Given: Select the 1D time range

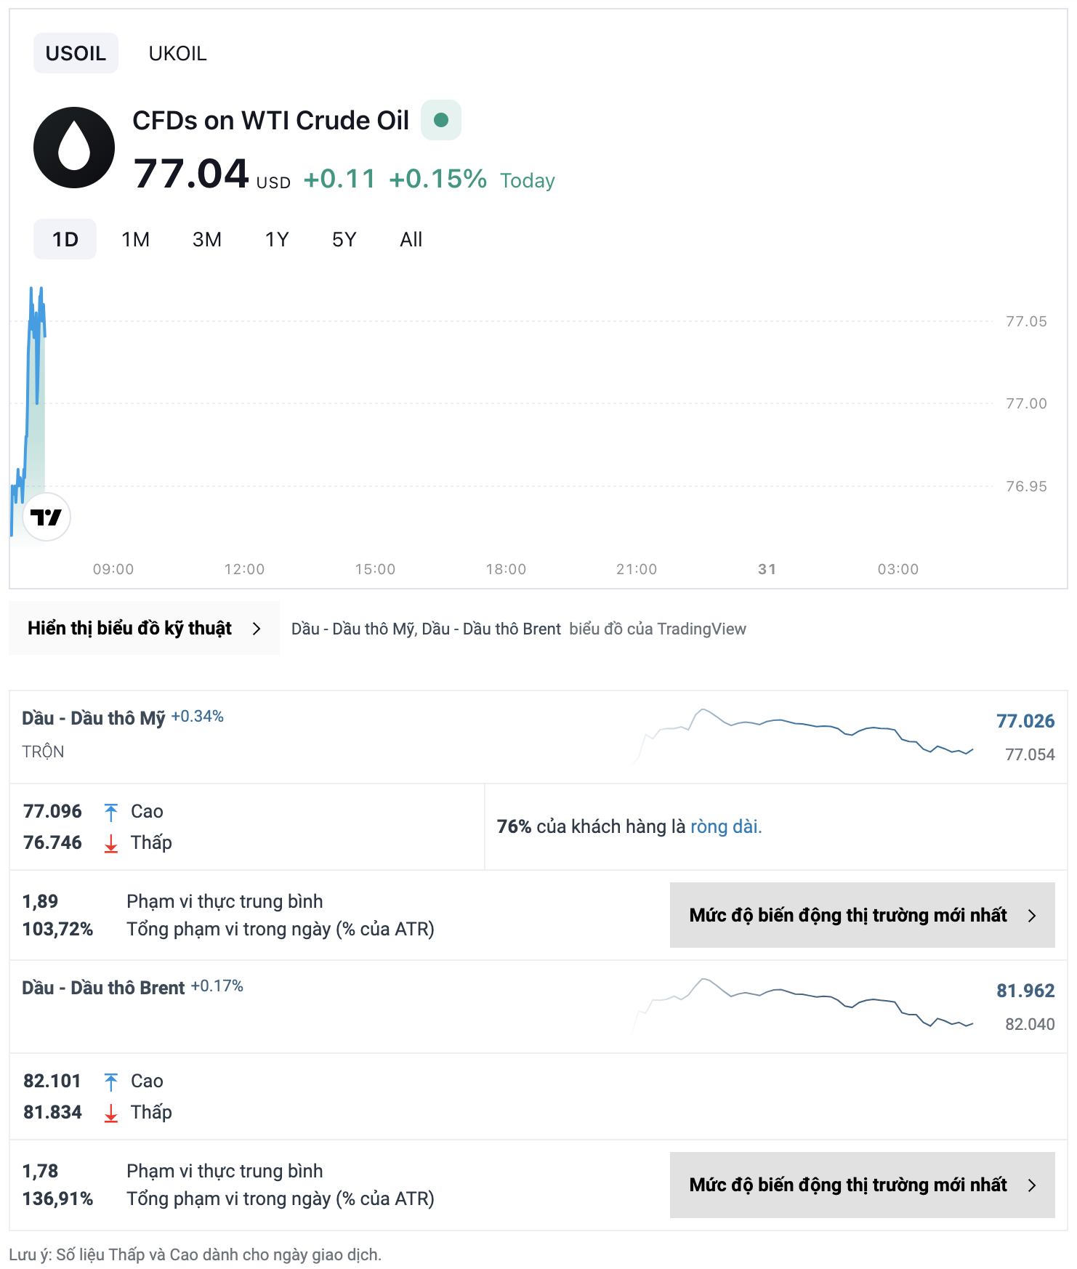Looking at the screenshot, I should 65,239.
